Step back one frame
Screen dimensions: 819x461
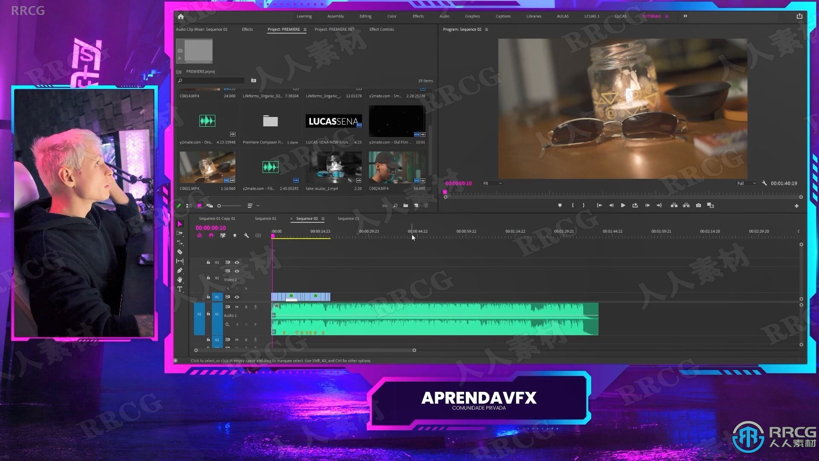pos(611,205)
